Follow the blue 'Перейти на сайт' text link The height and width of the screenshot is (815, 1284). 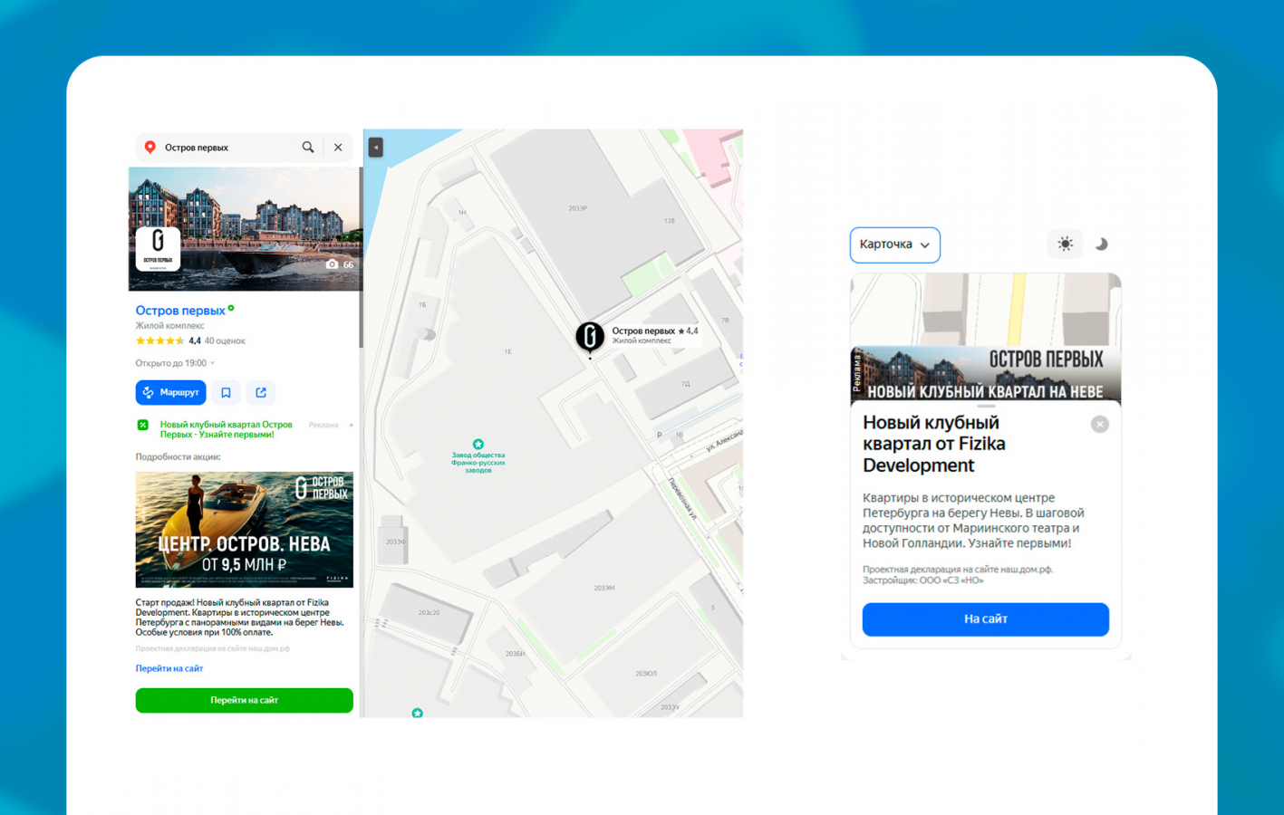pyautogui.click(x=169, y=668)
